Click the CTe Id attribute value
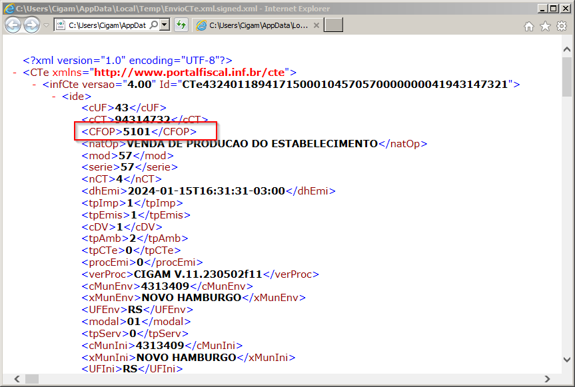This screenshot has width=575, height=387. [344, 85]
